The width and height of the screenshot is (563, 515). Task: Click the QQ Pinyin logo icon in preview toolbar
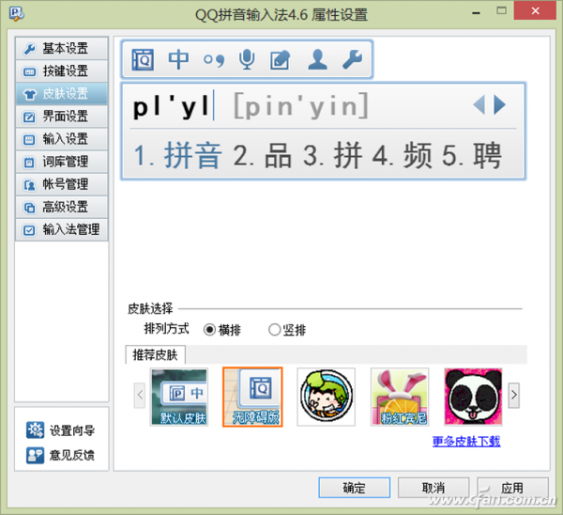(x=143, y=60)
